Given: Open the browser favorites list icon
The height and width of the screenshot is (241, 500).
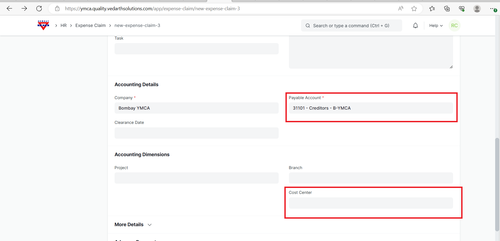Looking at the screenshot, I should [x=432, y=9].
